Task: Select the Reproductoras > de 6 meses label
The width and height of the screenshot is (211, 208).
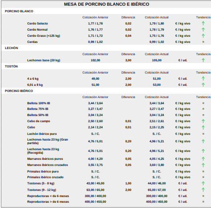Action: pyautogui.click(x=48, y=202)
